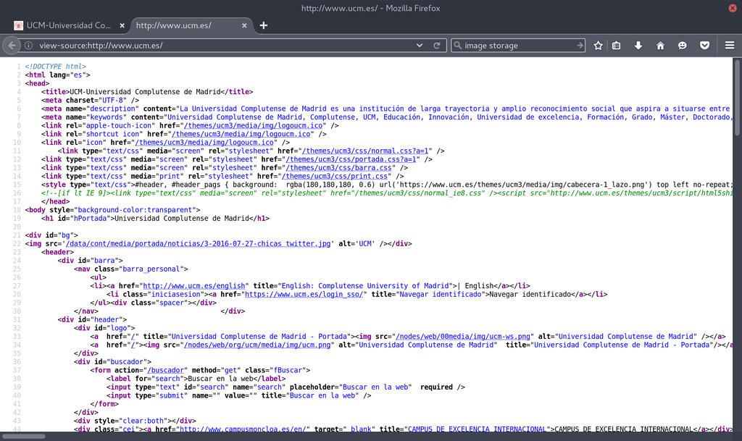Close the Firefox window
742x441 pixels.
pos(733,8)
